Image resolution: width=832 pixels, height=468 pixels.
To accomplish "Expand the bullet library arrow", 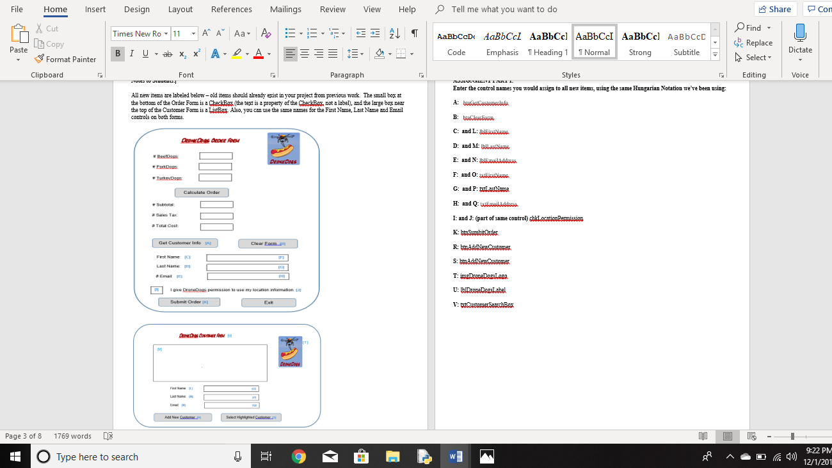I will click(300, 33).
